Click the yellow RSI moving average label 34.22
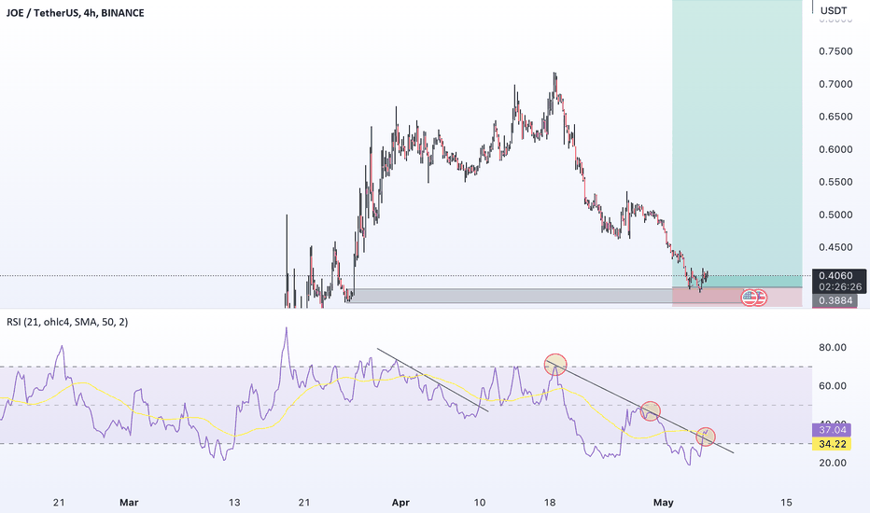The width and height of the screenshot is (870, 513). [831, 444]
